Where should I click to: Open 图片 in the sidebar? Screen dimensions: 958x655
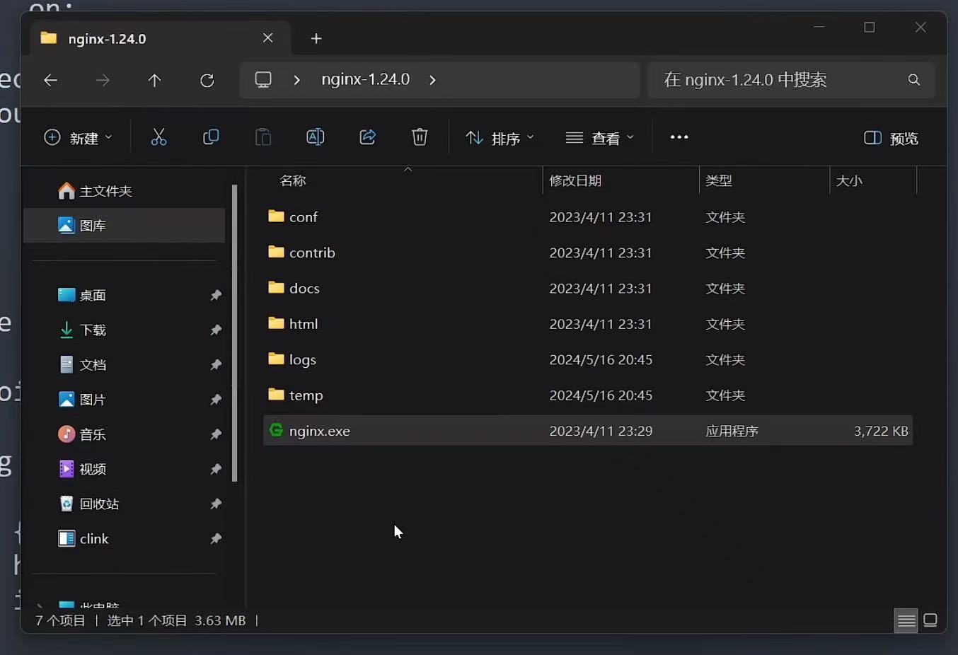125,399
